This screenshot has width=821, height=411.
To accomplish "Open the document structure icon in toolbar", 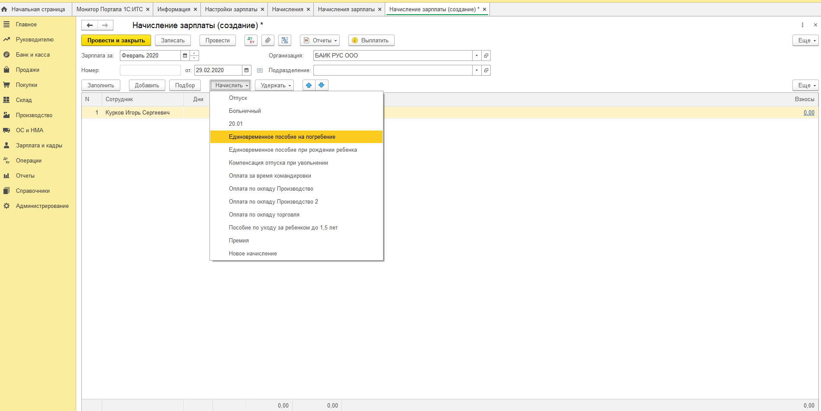I will pos(285,40).
